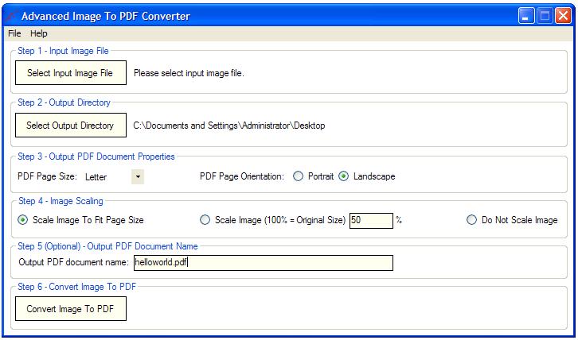Open the Help menu
Viewport: 578px width, 340px height.
[39, 33]
